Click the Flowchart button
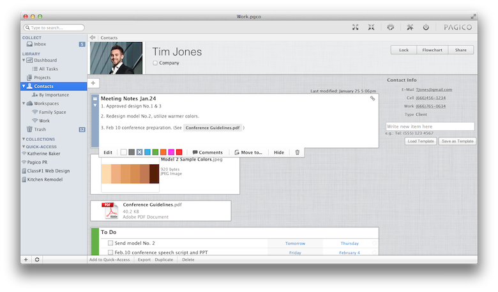The width and height of the screenshot is (498, 292). click(432, 50)
